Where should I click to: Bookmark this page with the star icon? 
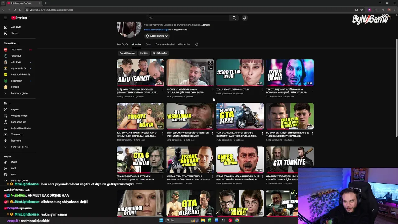(362, 10)
